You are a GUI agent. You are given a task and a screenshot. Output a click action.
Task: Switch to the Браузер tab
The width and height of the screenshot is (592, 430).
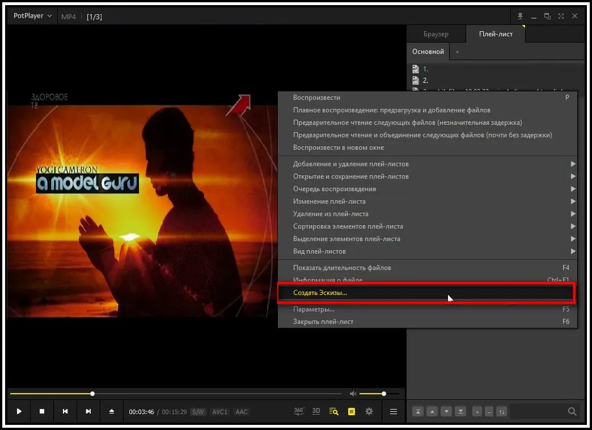[x=436, y=34]
